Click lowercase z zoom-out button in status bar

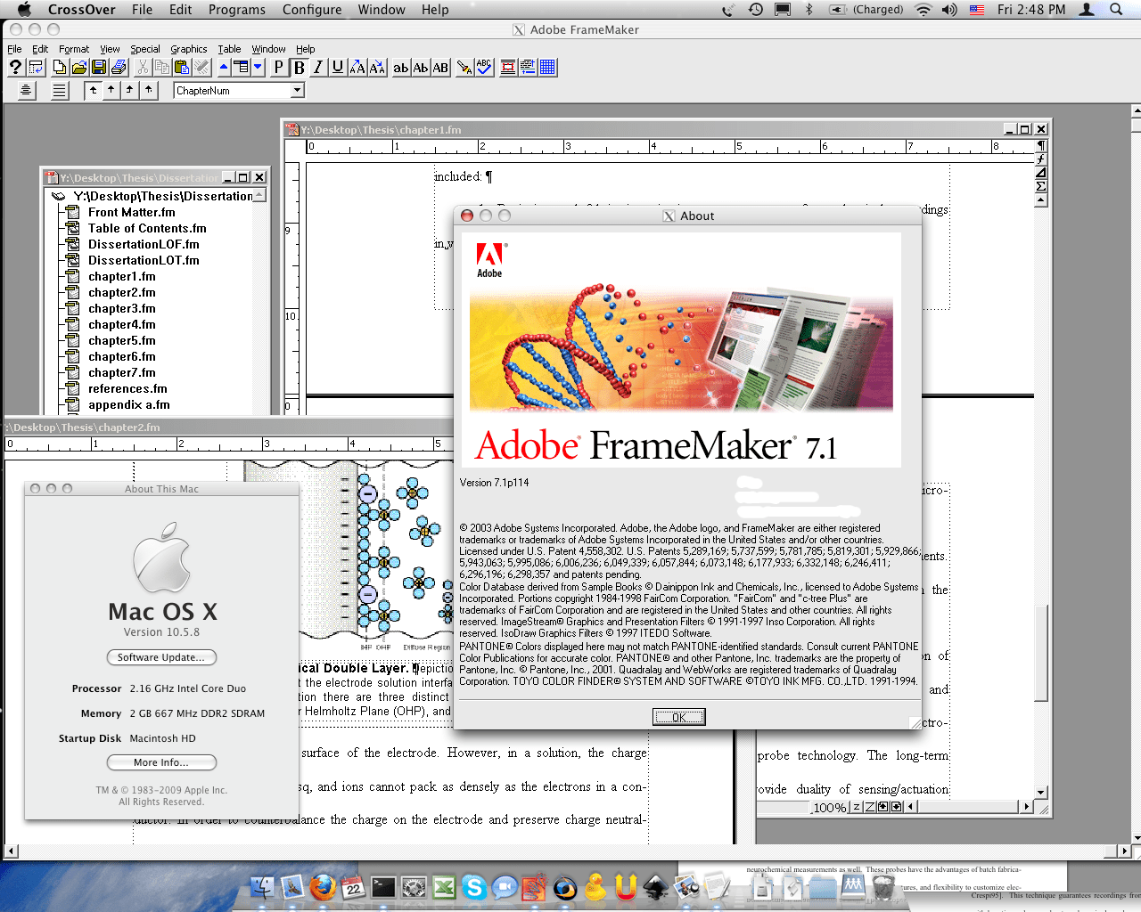(x=856, y=807)
